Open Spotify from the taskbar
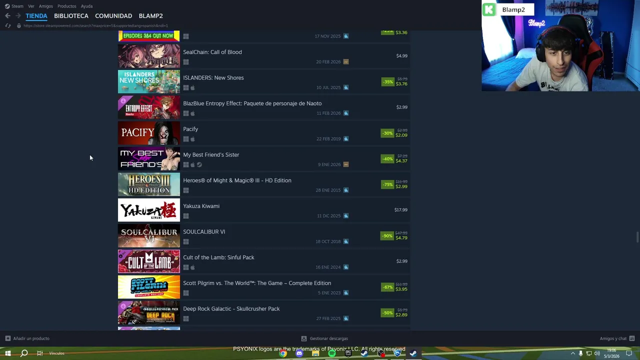The image size is (640, 360). (332, 353)
